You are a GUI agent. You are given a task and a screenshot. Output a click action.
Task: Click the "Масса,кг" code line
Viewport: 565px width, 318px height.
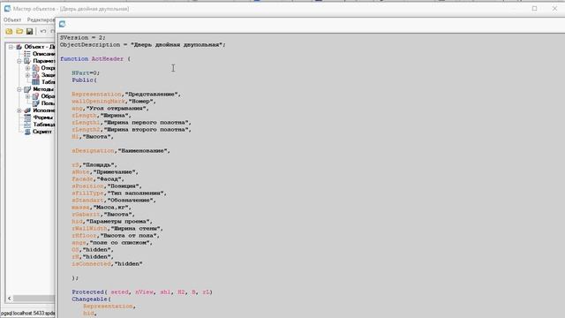click(x=102, y=208)
